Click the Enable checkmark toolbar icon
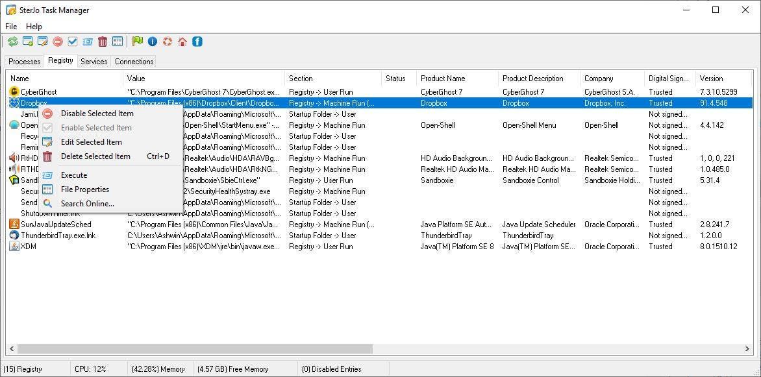761x377 pixels. tap(72, 42)
